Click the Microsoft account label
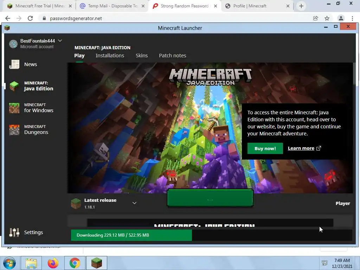The height and width of the screenshot is (270, 360). tap(37, 47)
